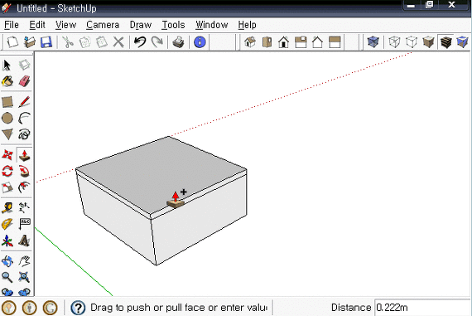The width and height of the screenshot is (472, 316).
Task: Switch to Top view icon
Action: (267, 42)
